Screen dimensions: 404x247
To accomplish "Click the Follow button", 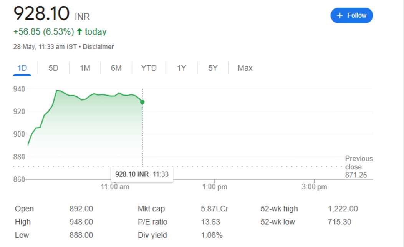I will tap(351, 15).
